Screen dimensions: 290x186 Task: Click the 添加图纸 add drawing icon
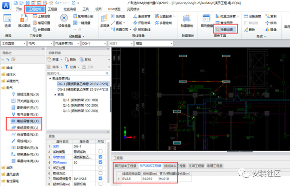click(24, 21)
